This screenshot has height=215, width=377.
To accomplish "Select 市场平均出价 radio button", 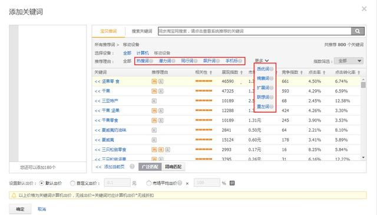I will pos(148,183).
